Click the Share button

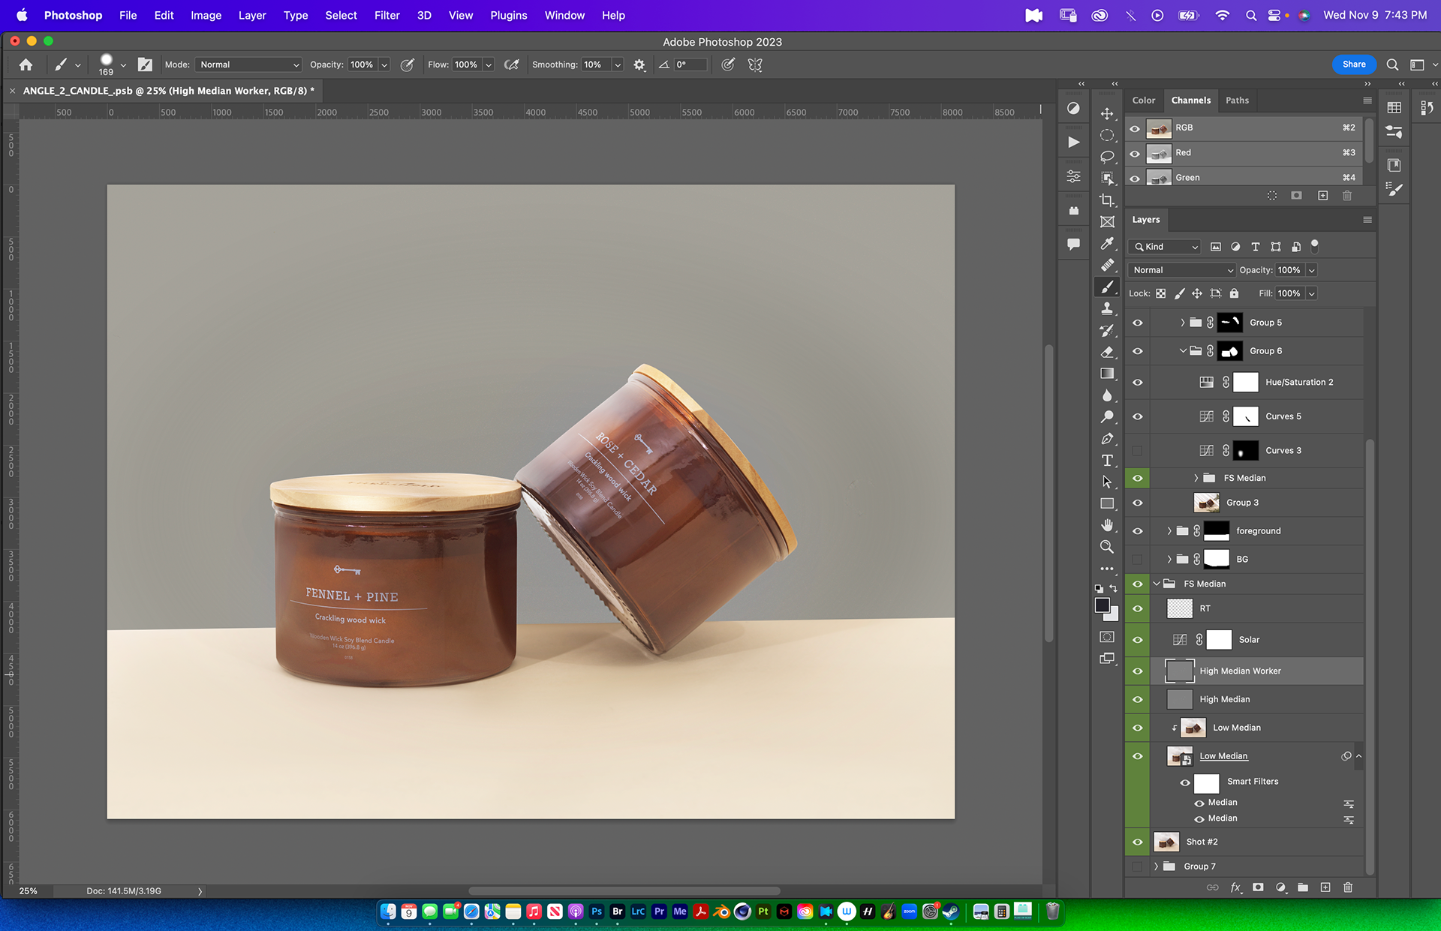coord(1354,65)
